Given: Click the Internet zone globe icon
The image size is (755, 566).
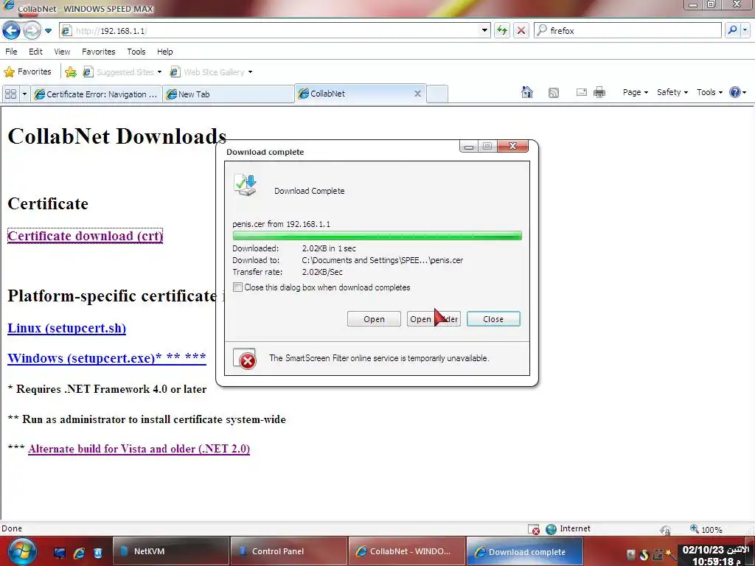Looking at the screenshot, I should [x=552, y=529].
